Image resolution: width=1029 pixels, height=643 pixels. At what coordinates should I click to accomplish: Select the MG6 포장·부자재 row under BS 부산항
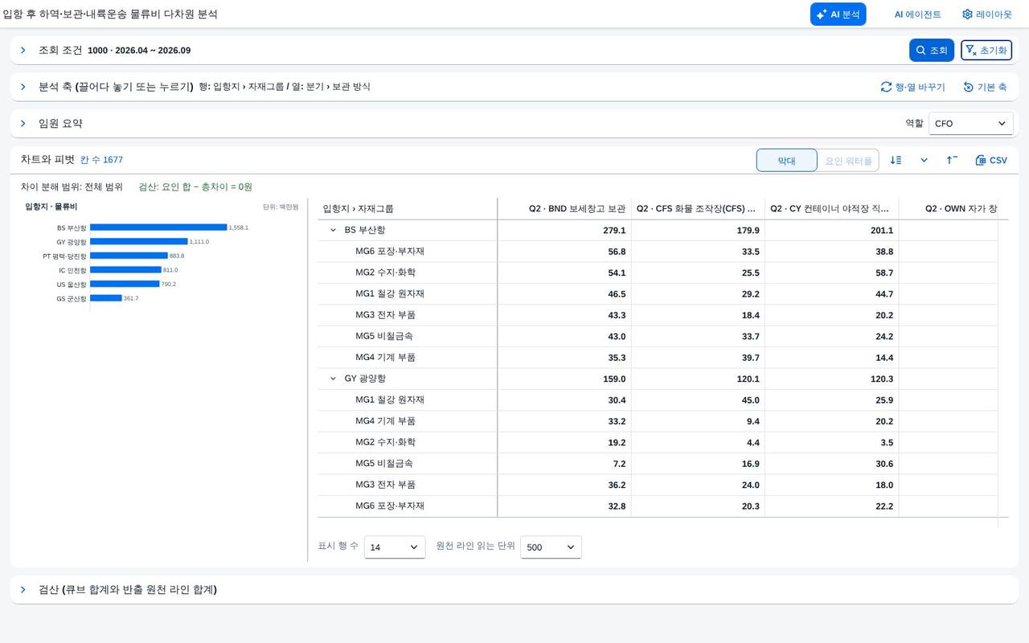tap(658, 252)
